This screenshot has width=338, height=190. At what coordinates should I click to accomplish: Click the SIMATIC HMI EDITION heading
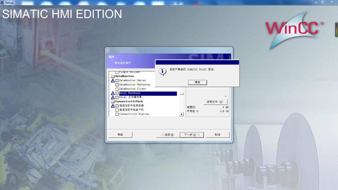click(x=62, y=14)
